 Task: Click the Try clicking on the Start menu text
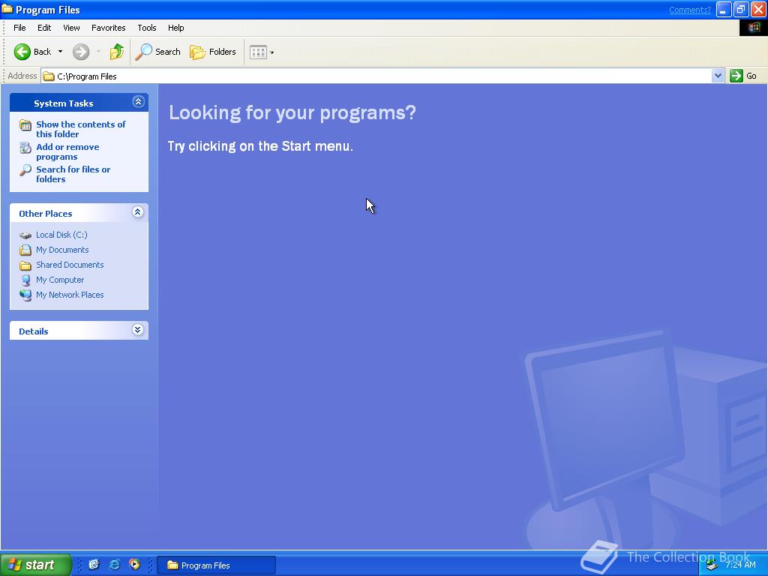tap(260, 146)
